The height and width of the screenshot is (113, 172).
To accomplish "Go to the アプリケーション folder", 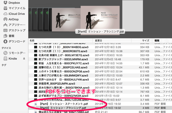I will tap(17, 25).
